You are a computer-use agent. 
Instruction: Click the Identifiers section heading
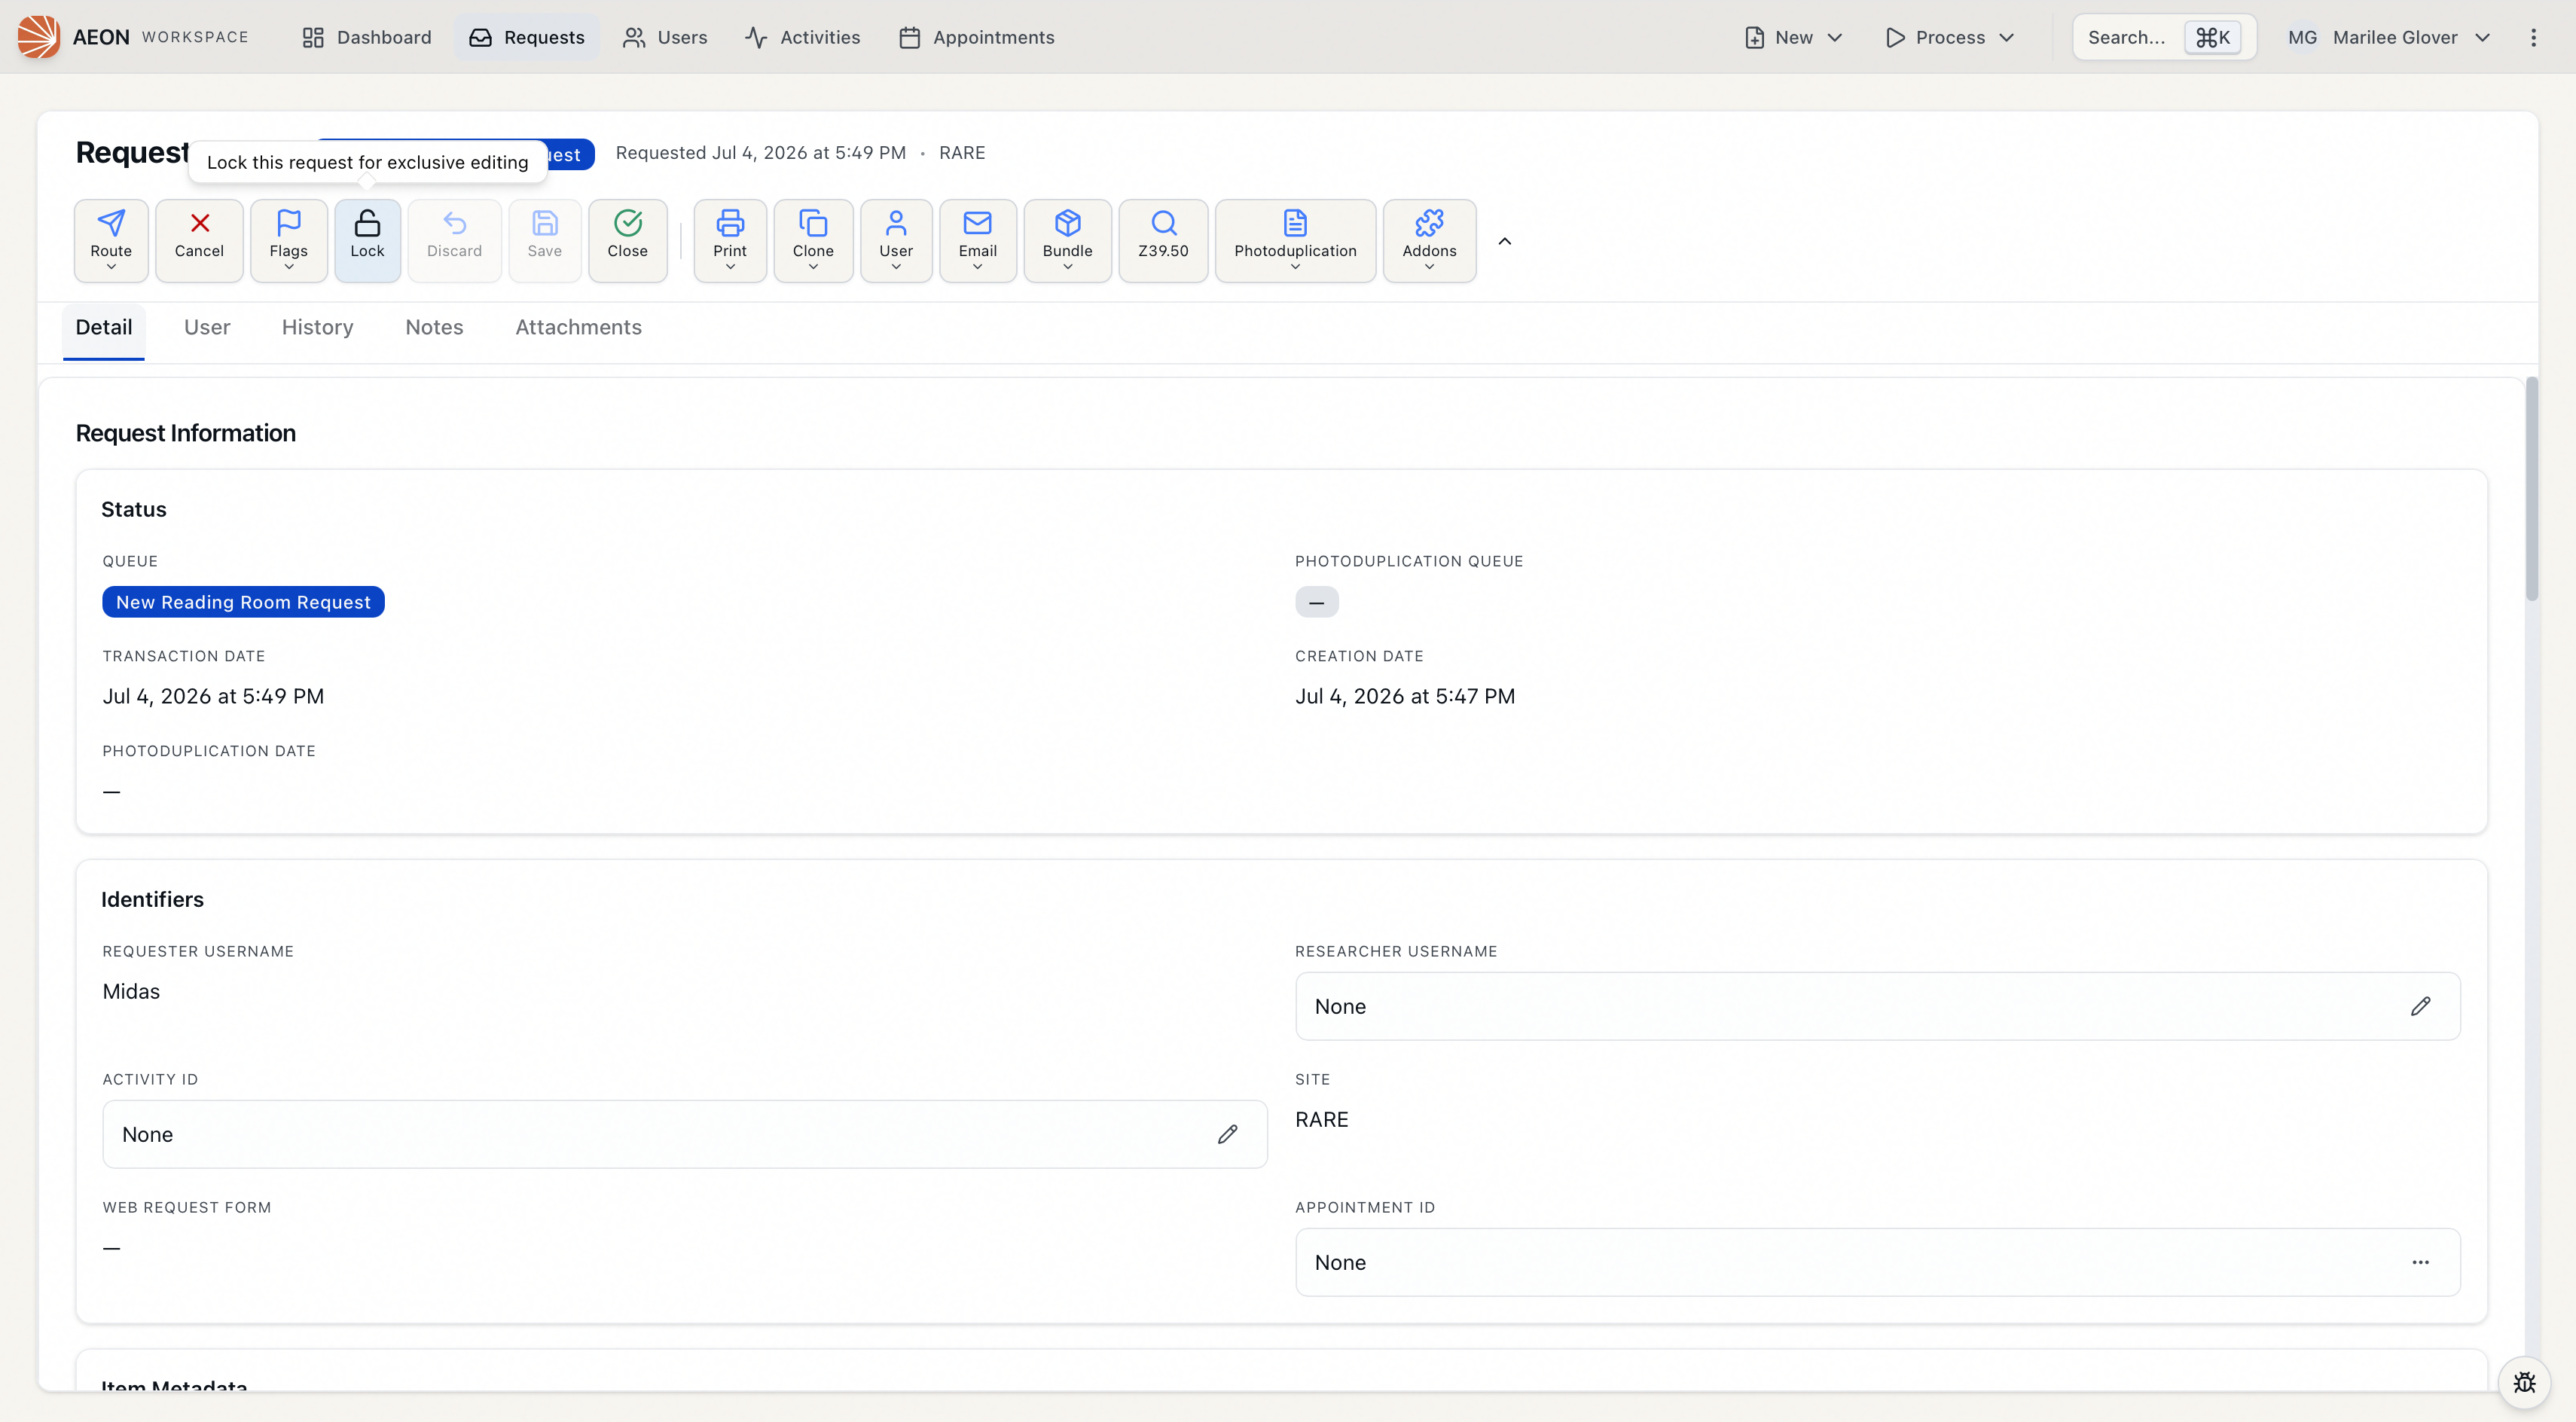[152, 899]
